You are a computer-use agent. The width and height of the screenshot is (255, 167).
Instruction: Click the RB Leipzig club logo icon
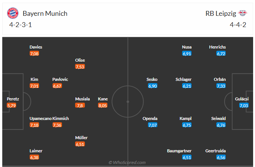243,13
